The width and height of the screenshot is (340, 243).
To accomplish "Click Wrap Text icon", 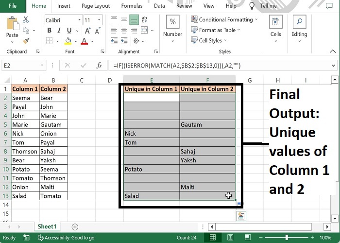I will click(144, 19).
